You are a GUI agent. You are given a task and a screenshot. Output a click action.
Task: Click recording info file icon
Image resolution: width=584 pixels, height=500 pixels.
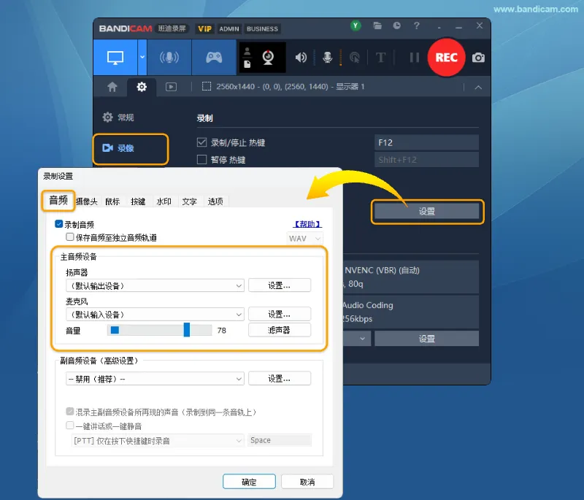pyautogui.click(x=247, y=64)
